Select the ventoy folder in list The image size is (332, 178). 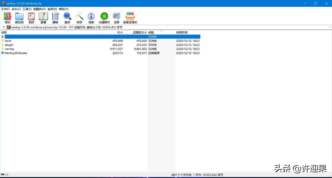(9, 49)
